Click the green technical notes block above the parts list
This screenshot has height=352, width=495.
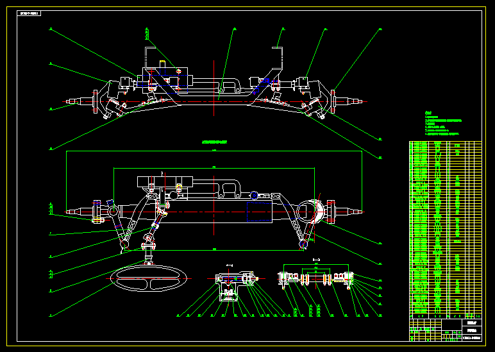point(443,124)
